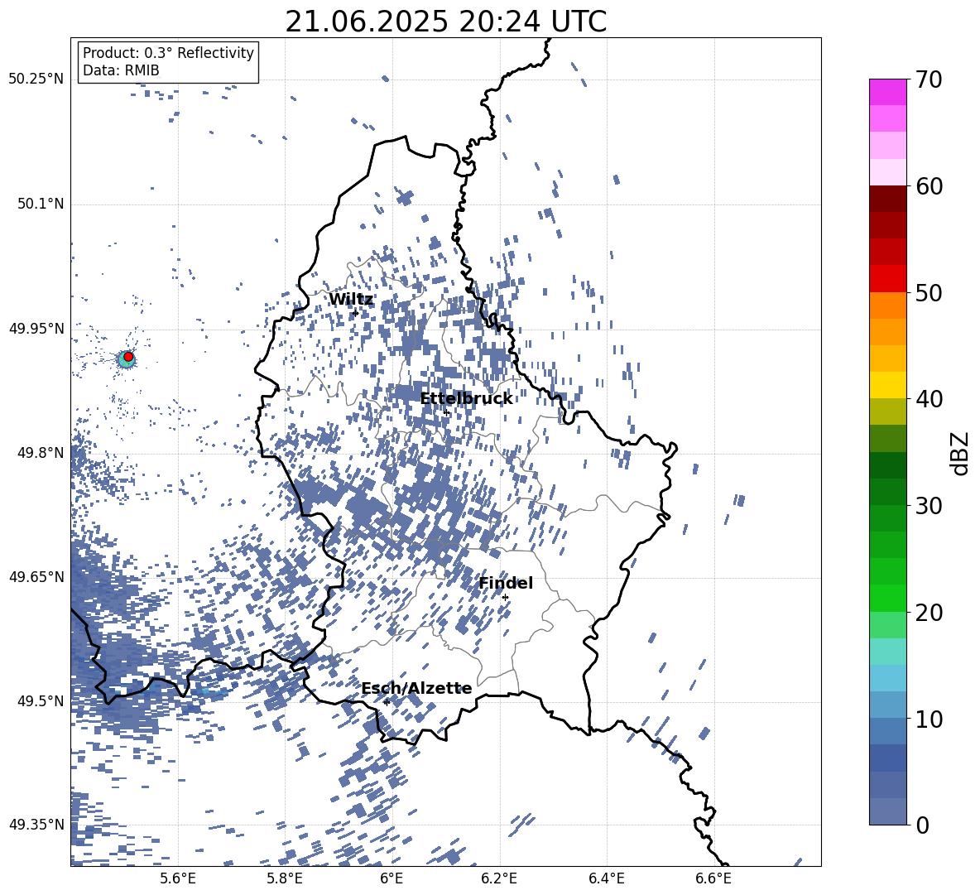Image resolution: width=980 pixels, height=895 pixels.
Task: Click the 'Product: 0.3° Reflectivity' text
Action: coord(168,53)
